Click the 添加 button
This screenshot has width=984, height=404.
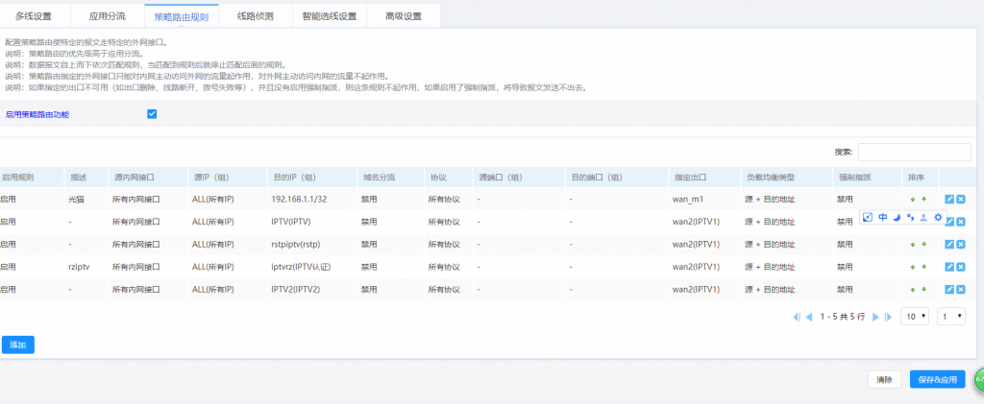[x=17, y=345]
